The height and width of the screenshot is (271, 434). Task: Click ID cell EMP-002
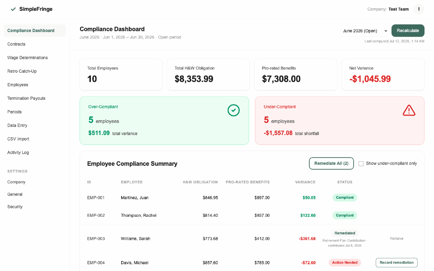tap(96, 215)
